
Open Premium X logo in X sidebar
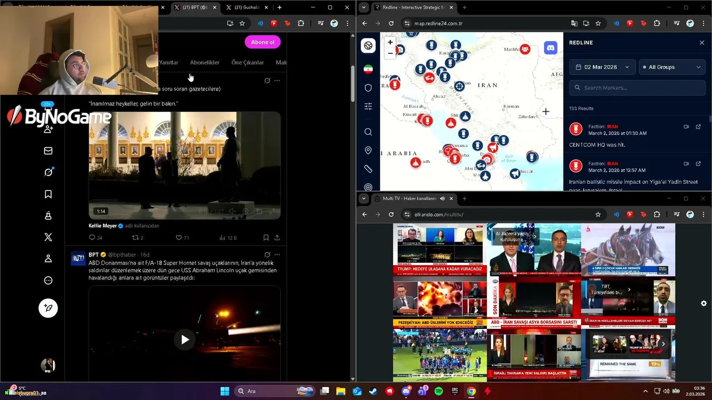click(48, 237)
